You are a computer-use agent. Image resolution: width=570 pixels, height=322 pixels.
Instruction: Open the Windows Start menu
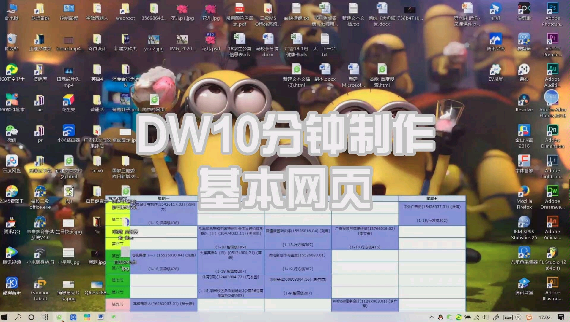4,317
